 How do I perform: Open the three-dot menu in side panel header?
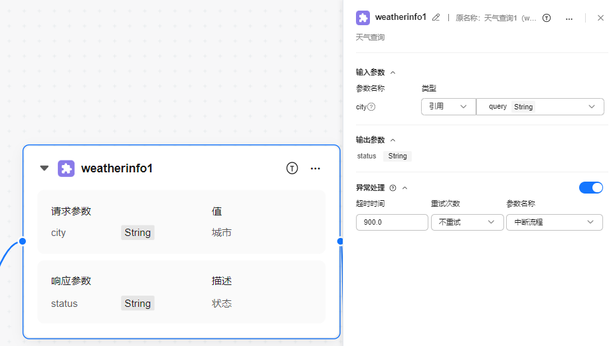pyautogui.click(x=569, y=19)
